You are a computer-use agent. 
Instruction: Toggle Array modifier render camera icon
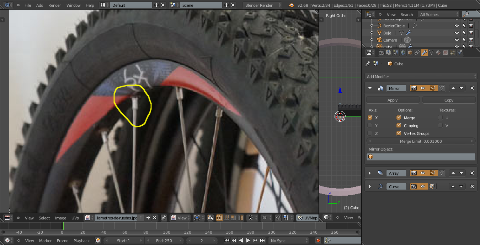coord(414,173)
